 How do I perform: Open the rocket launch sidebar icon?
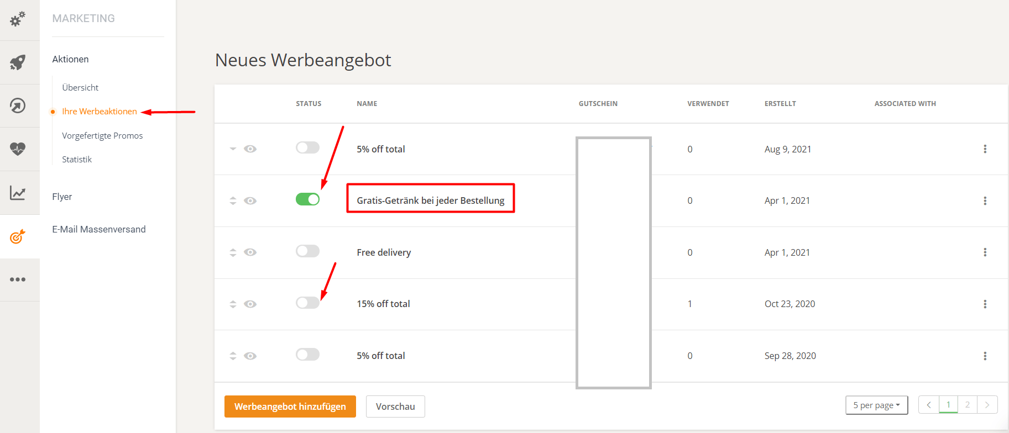pyautogui.click(x=18, y=62)
